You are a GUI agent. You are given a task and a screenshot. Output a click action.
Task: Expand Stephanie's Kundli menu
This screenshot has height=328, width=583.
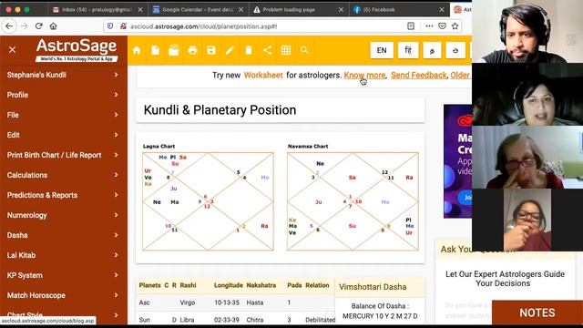click(x=64, y=75)
